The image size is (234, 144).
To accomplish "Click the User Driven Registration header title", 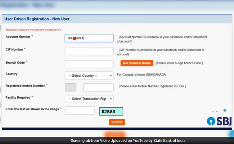I will coord(37,19).
